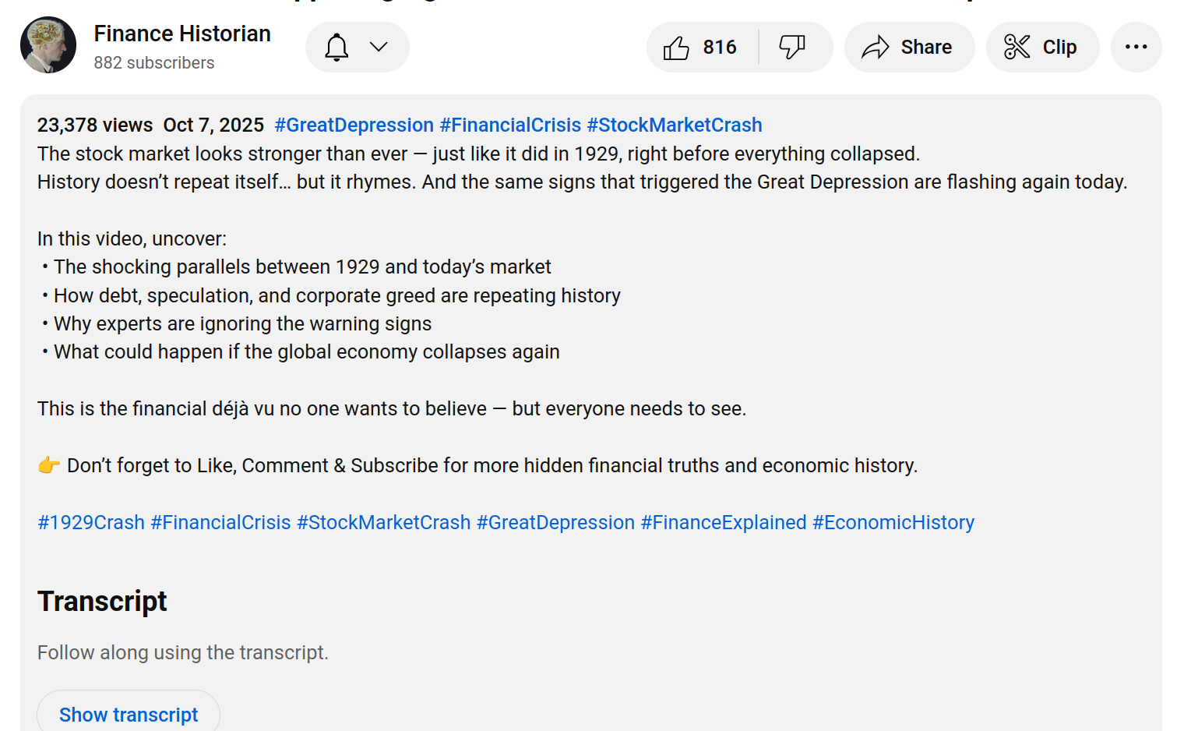Click the thumbs-down dislike icon

point(792,48)
